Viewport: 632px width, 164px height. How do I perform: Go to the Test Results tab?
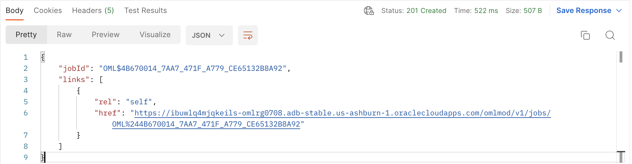[146, 11]
